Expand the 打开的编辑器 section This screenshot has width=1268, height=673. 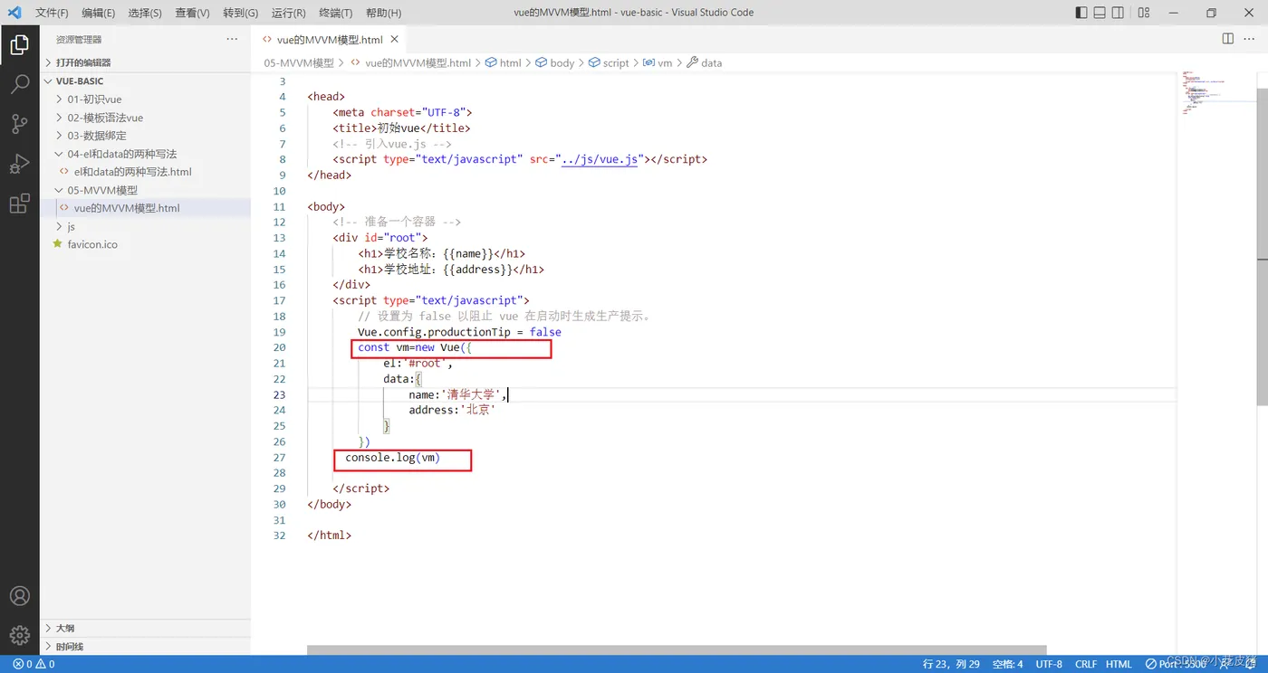(145, 62)
